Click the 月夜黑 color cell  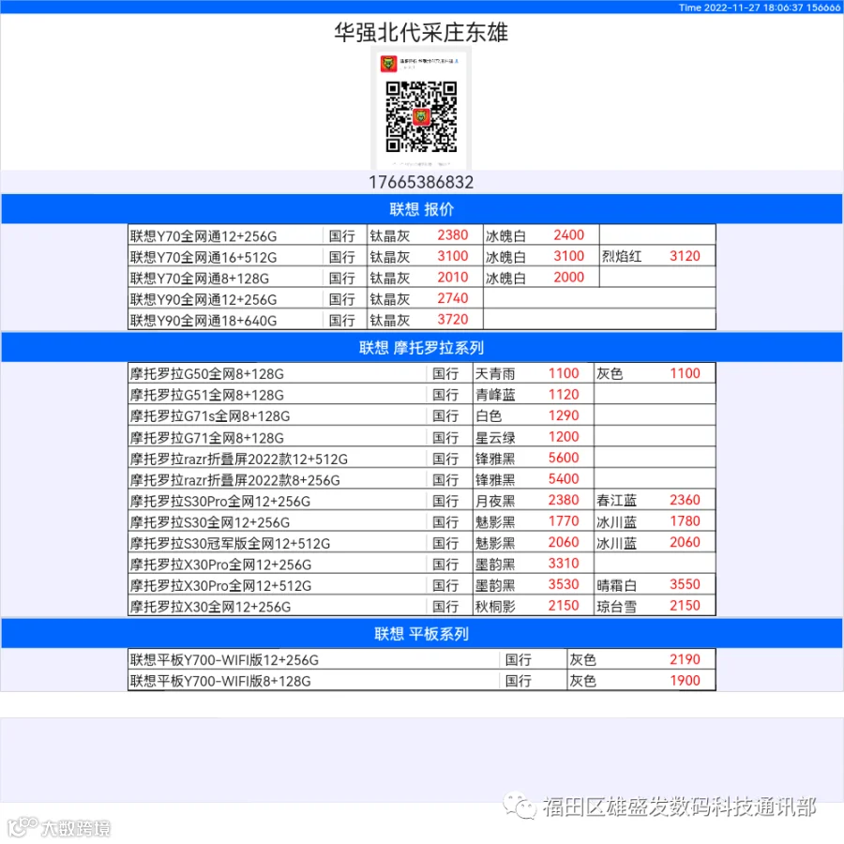(x=495, y=500)
